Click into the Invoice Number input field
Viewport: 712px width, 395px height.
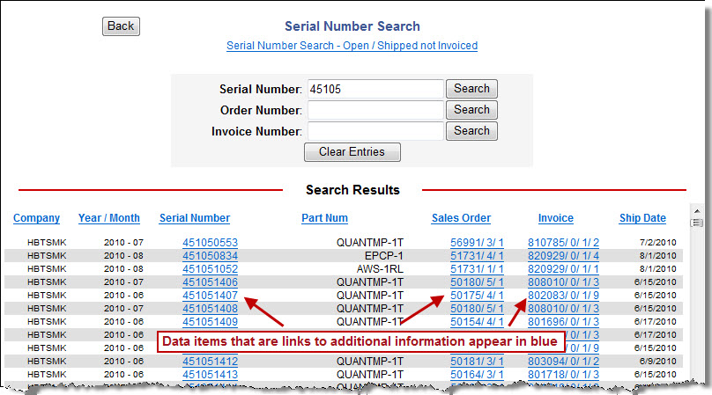pos(374,131)
